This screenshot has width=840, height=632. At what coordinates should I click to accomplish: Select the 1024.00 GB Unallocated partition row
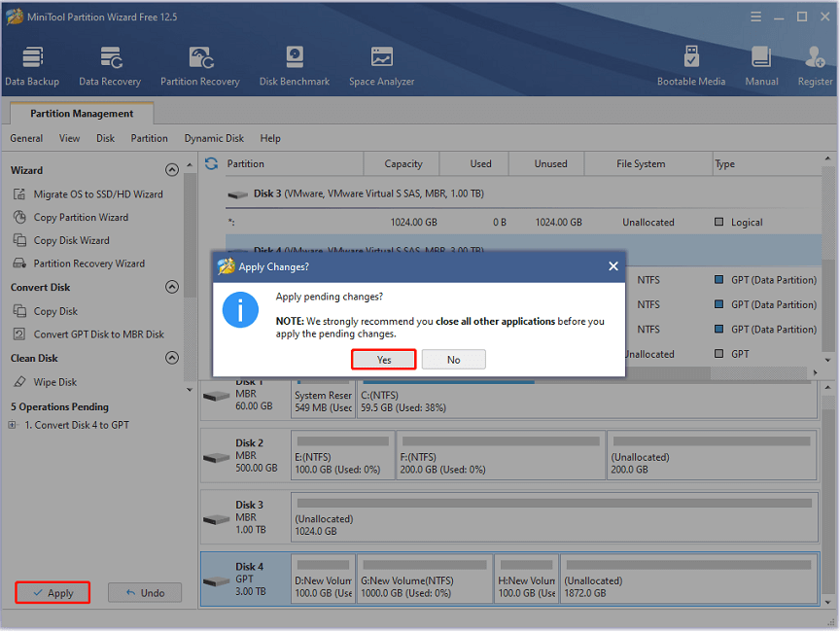(523, 223)
